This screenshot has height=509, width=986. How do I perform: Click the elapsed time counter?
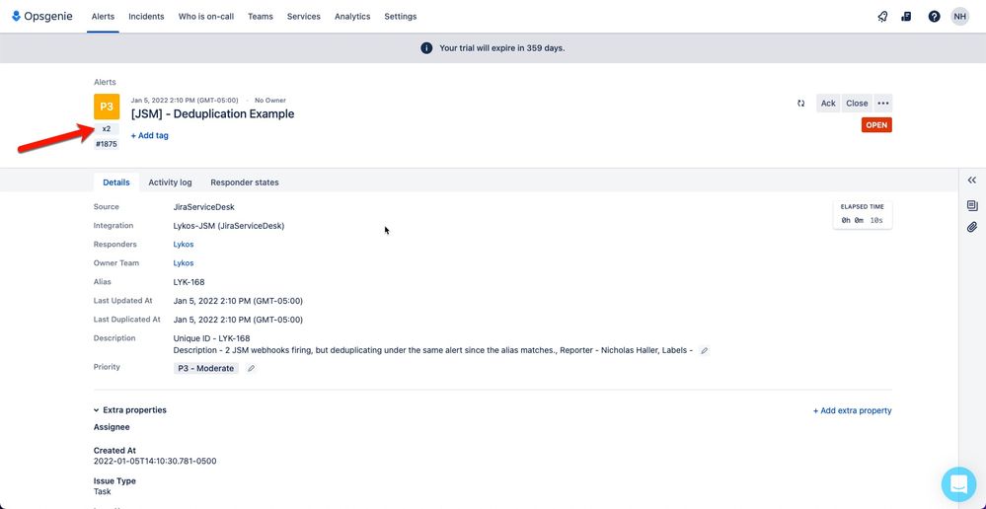point(862,215)
